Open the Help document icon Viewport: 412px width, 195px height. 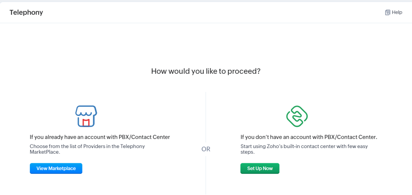tap(387, 12)
